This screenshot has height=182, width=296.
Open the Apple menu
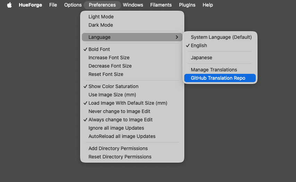click(x=9, y=5)
